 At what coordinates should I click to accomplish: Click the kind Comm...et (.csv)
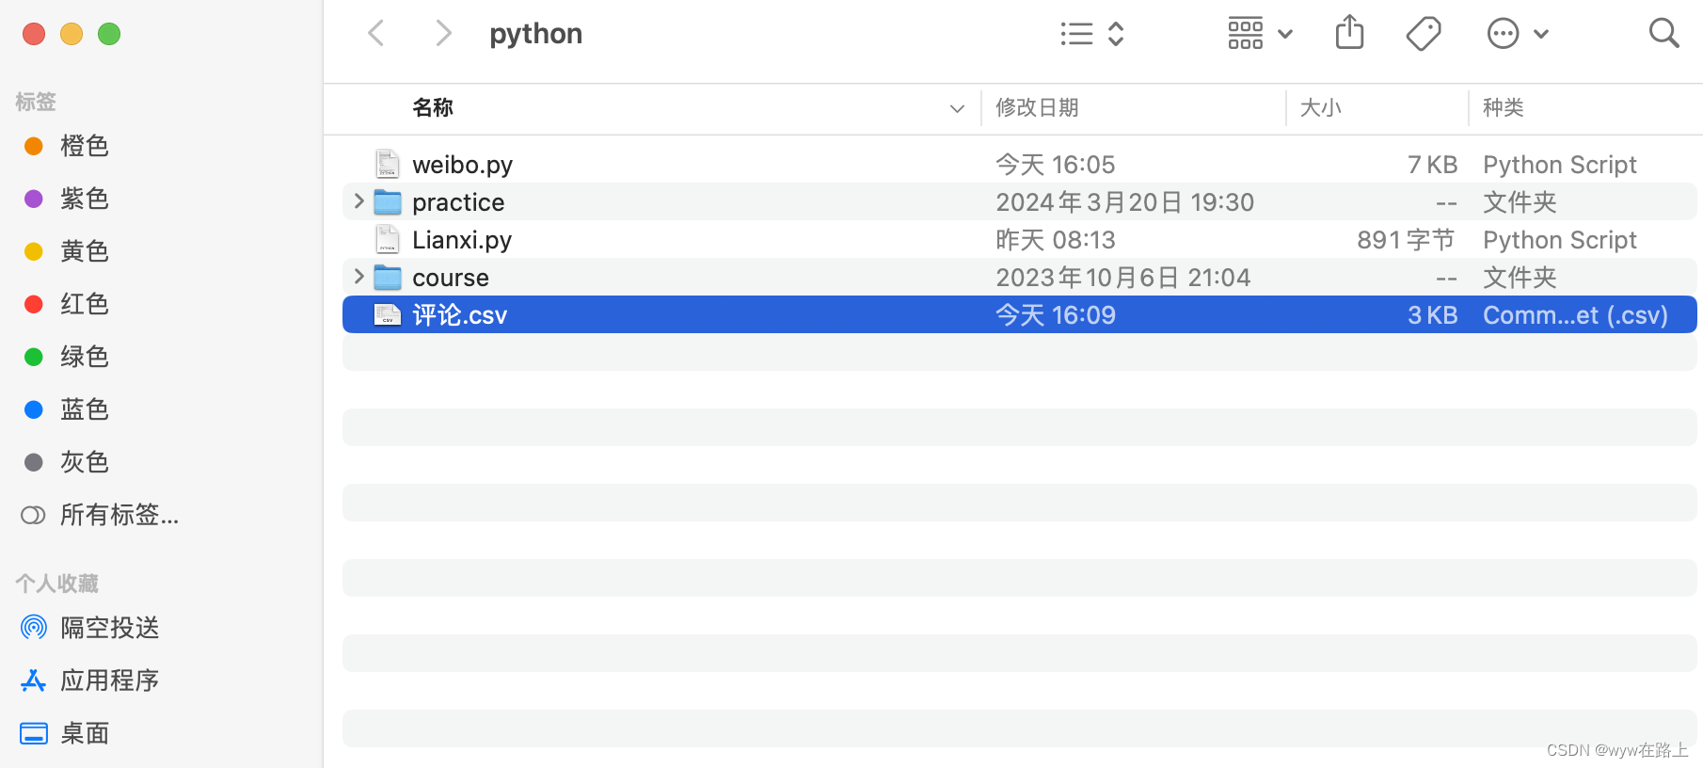point(1575,315)
